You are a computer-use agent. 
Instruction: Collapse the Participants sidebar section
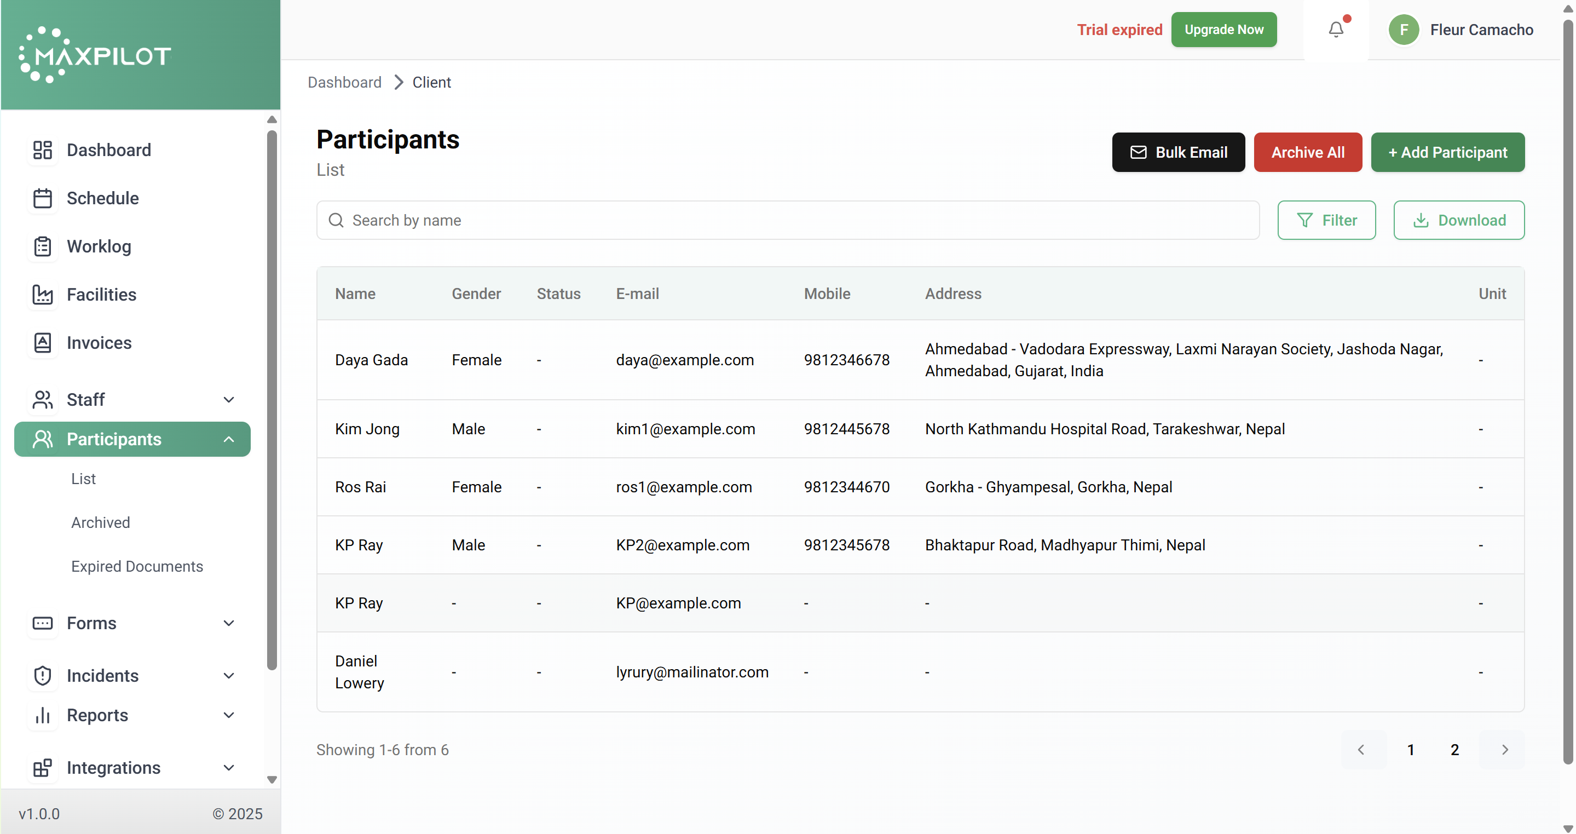pyautogui.click(x=228, y=439)
